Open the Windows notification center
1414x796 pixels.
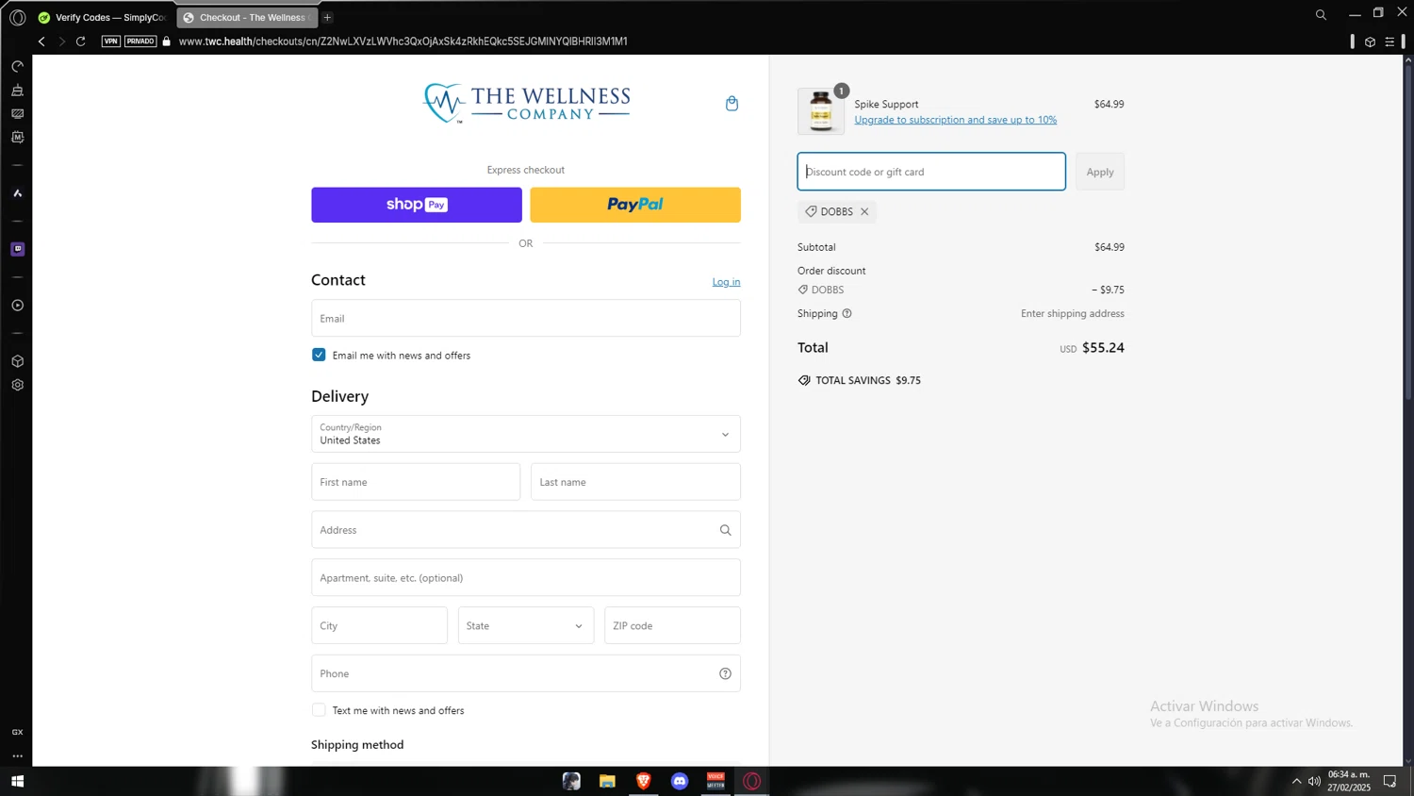[1389, 781]
